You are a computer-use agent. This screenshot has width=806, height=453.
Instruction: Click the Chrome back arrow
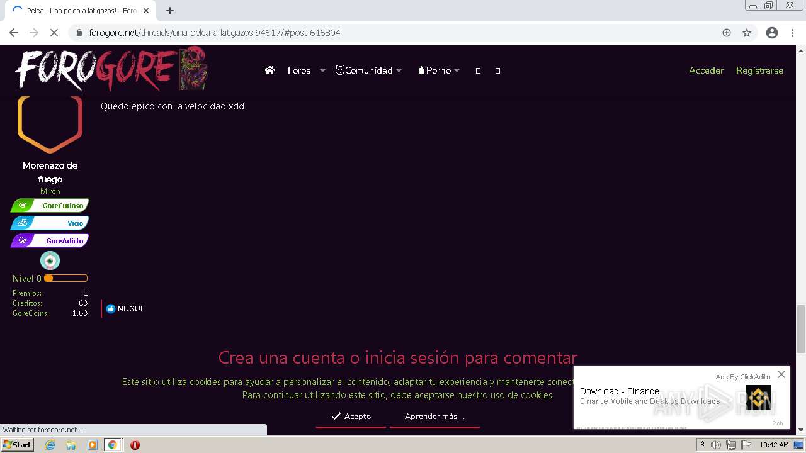pyautogui.click(x=14, y=33)
